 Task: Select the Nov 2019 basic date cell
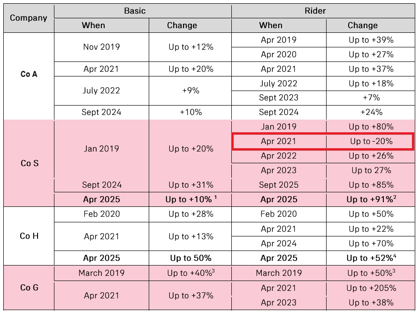click(101, 47)
